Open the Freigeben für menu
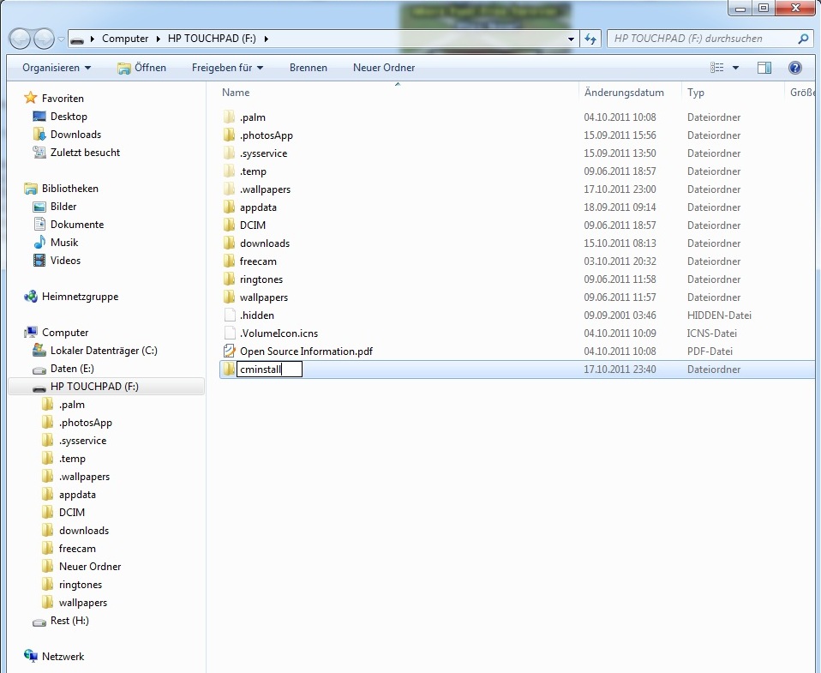 pos(227,68)
